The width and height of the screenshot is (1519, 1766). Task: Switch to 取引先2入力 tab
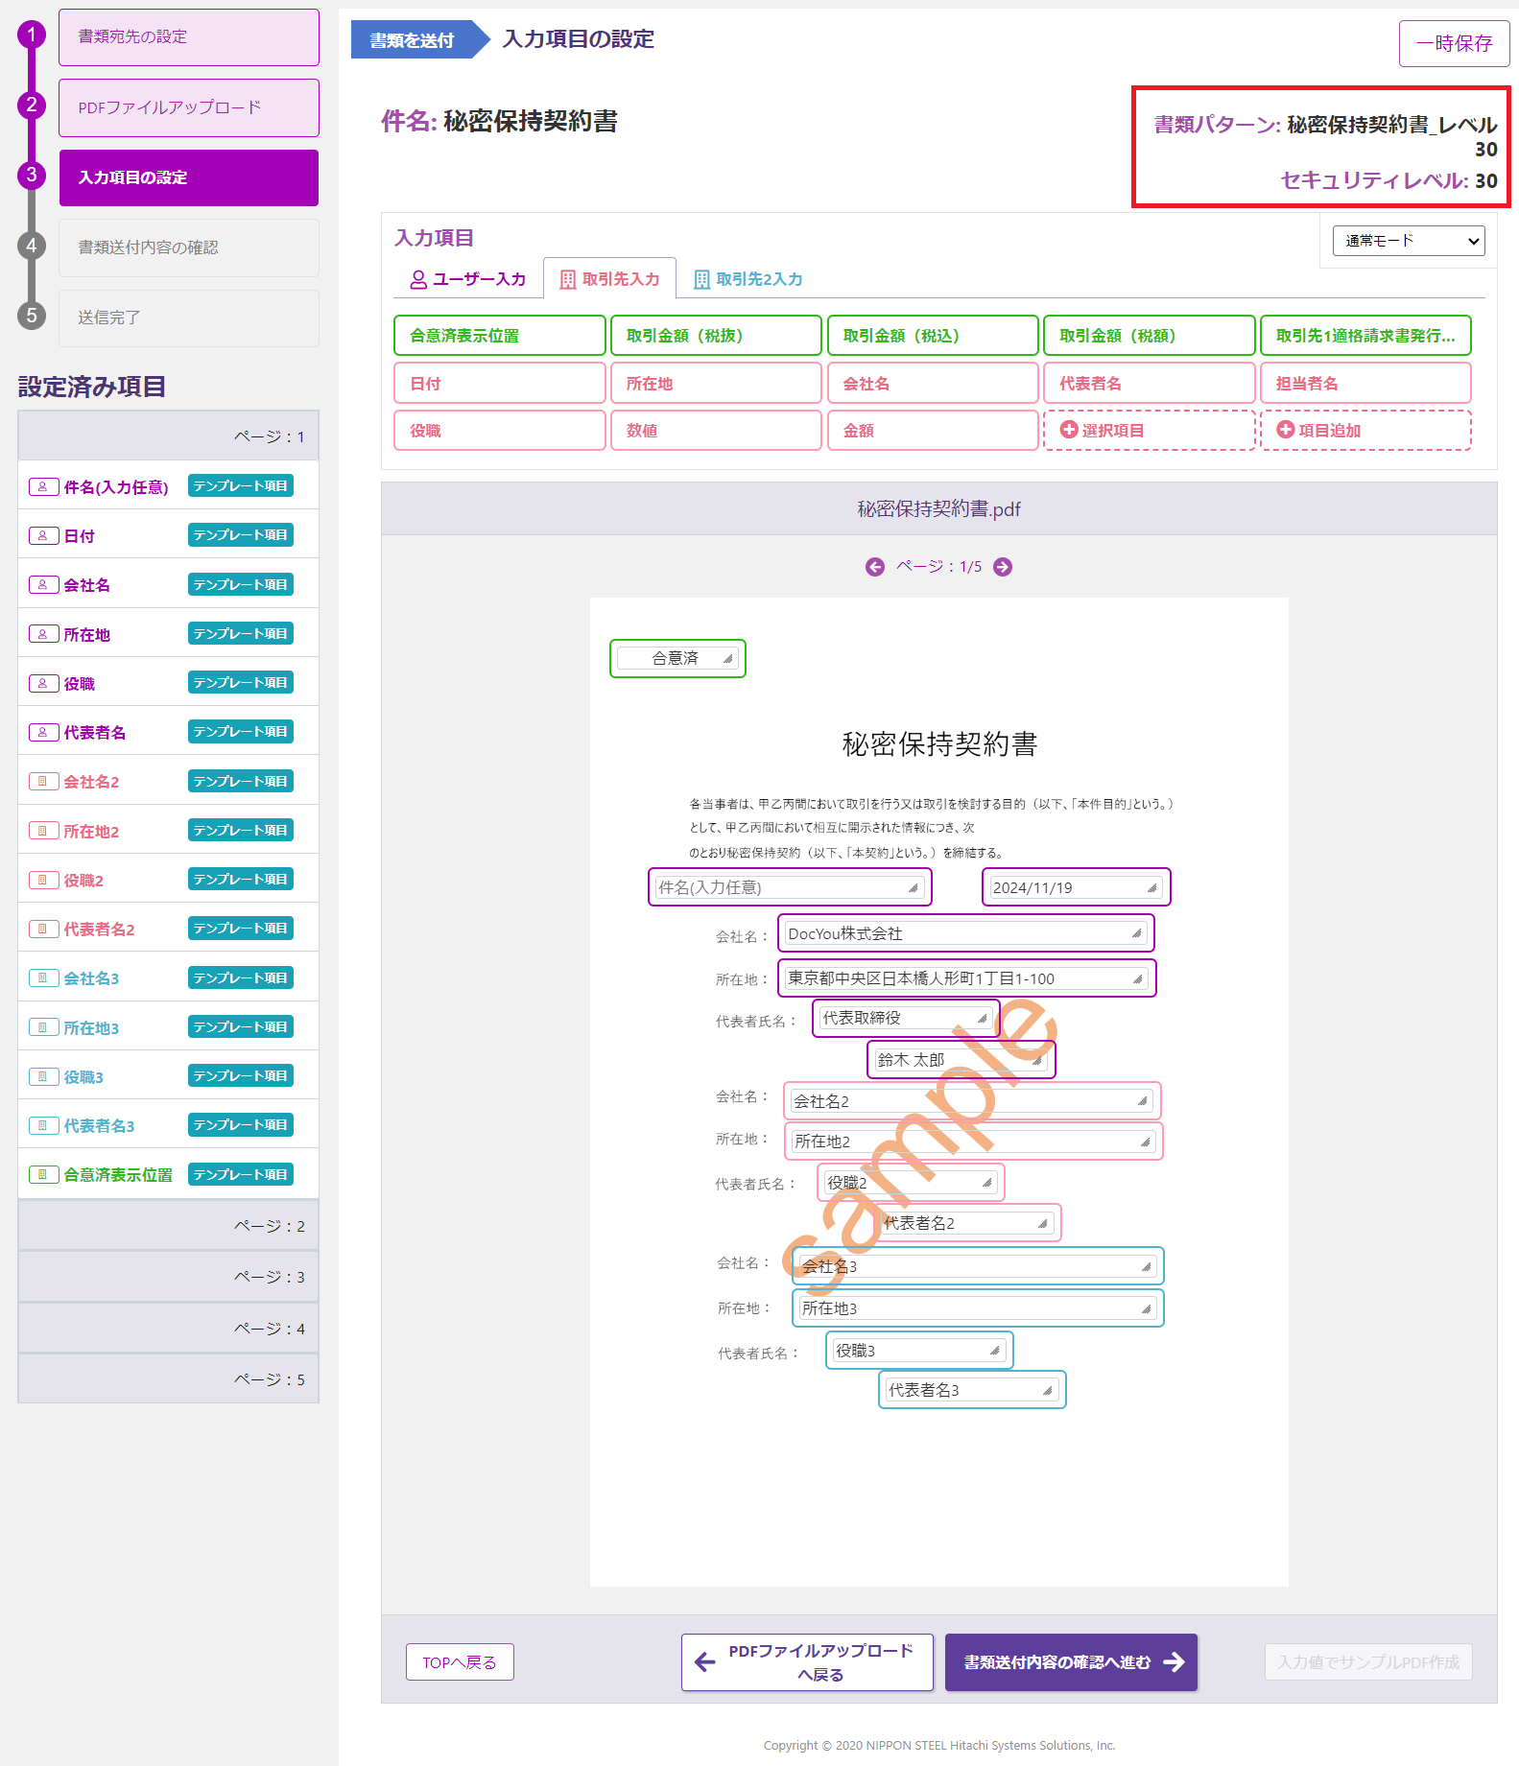coord(748,279)
